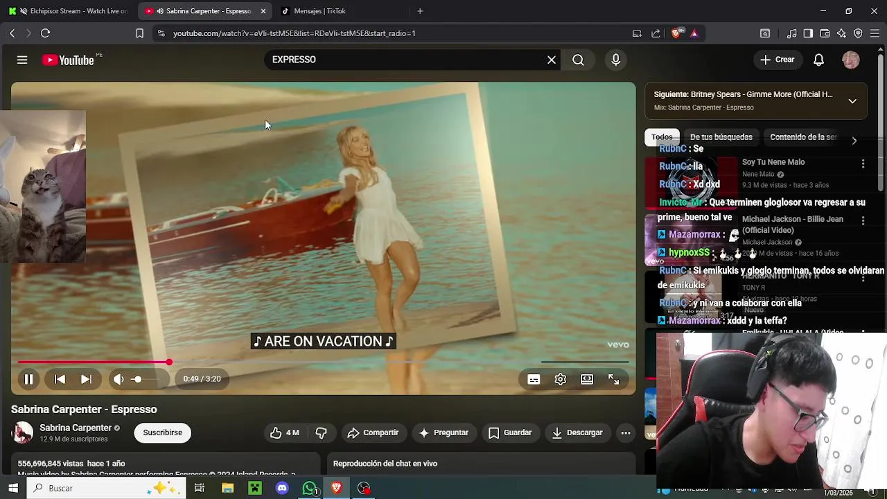Pause the Espresso video
Screen dimensions: 887x499
coord(28,379)
